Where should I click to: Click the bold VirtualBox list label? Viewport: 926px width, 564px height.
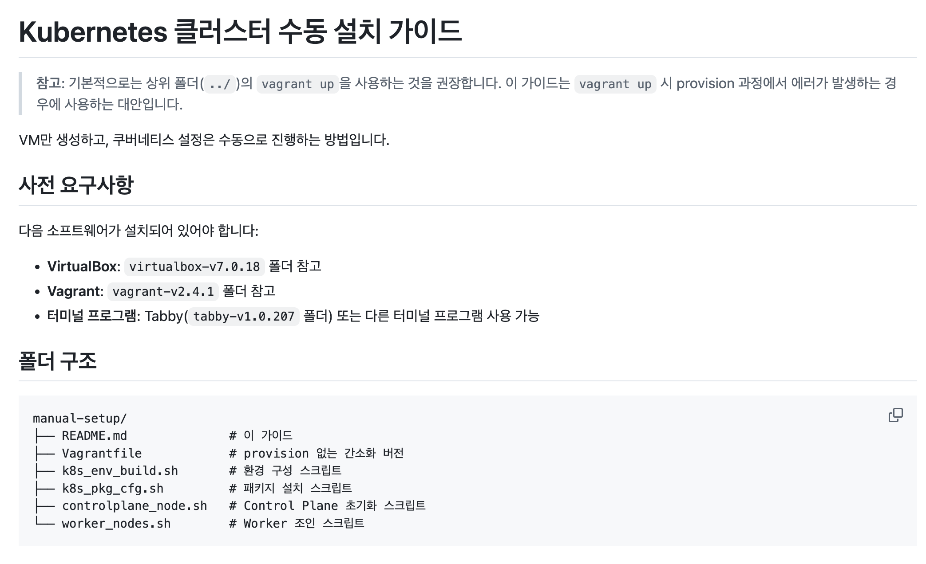coord(83,266)
